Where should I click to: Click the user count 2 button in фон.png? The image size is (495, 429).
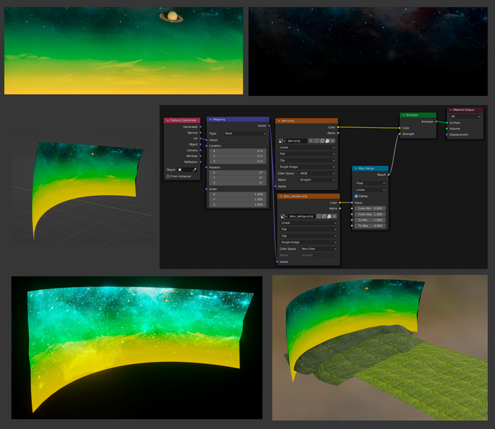pyautogui.click(x=310, y=141)
